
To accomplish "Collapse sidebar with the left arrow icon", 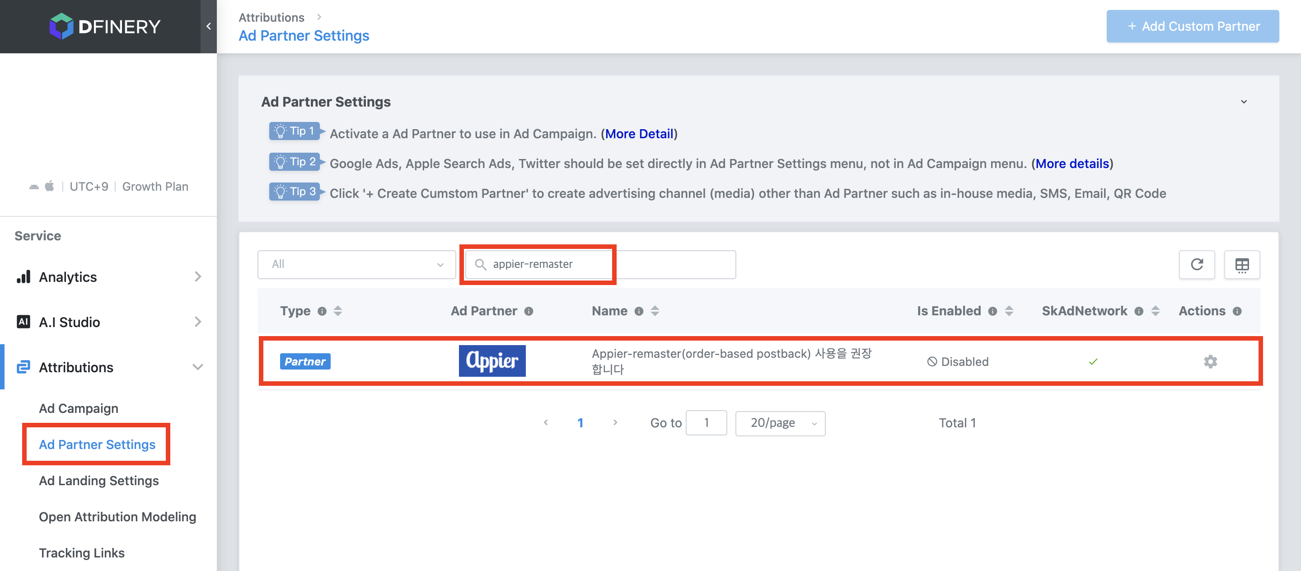I will pos(209,26).
